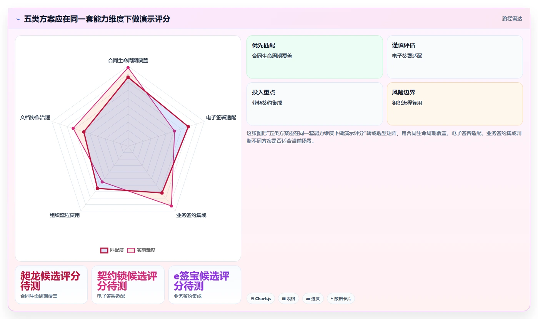The height and width of the screenshot is (319, 538).
Task: Click 匹配度 point on 合同生命周期覆盖 axis
Action: [x=128, y=77]
